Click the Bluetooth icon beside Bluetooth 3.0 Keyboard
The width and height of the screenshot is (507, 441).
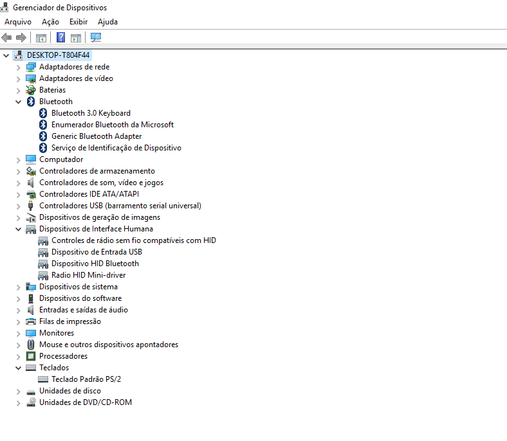(x=43, y=113)
